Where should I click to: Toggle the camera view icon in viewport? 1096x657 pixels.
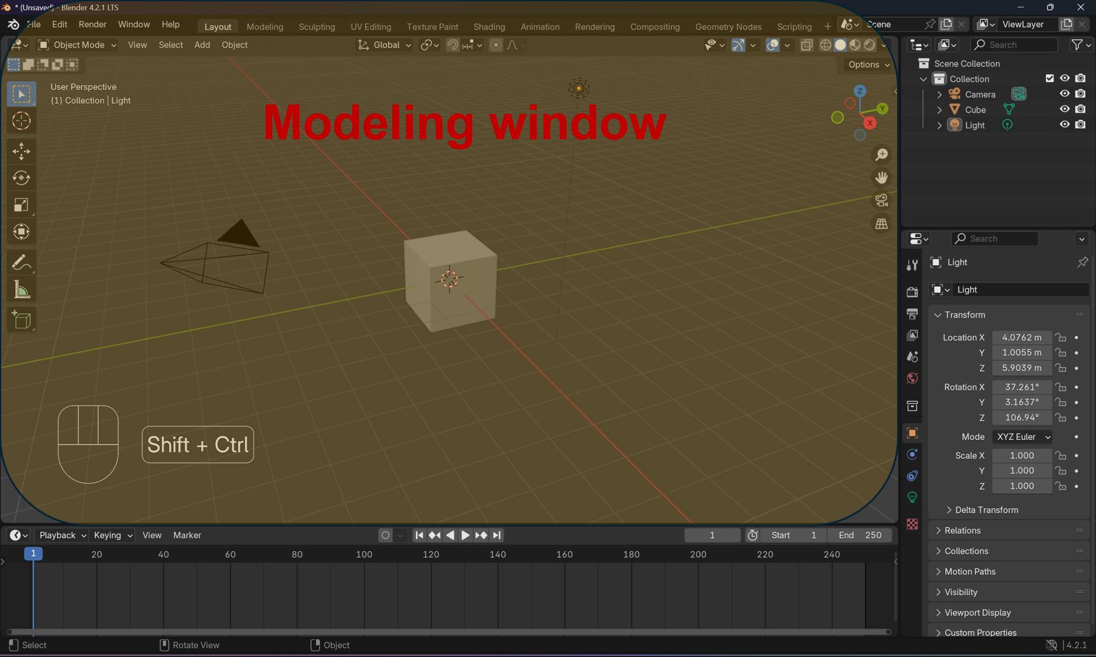click(881, 200)
